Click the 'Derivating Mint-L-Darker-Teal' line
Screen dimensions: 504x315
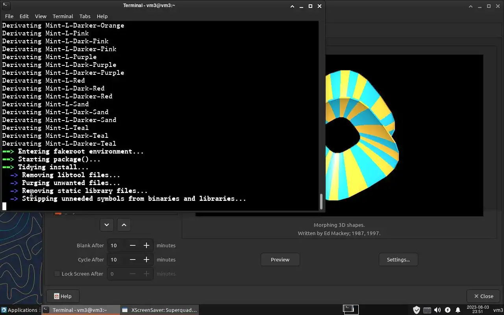tap(59, 144)
